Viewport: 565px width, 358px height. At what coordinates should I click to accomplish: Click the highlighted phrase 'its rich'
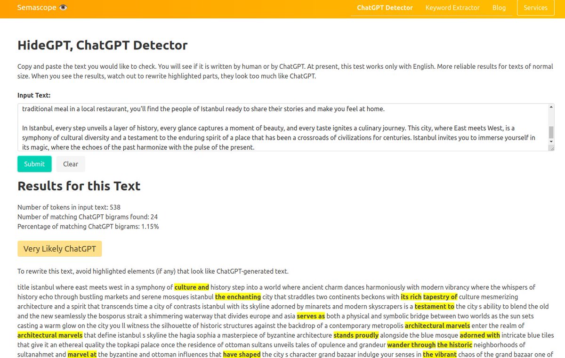pos(411,297)
